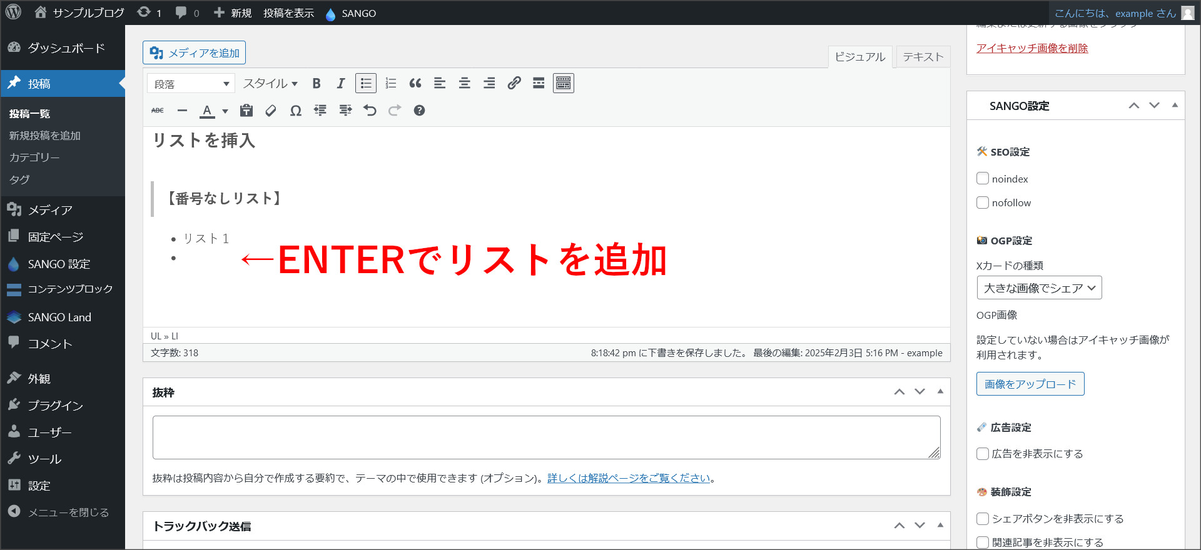Clear formatting with the eraser icon
This screenshot has width=1201, height=550.
tap(271, 111)
